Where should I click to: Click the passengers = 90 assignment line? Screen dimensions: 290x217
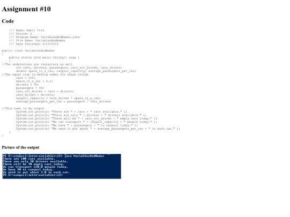[30, 88]
